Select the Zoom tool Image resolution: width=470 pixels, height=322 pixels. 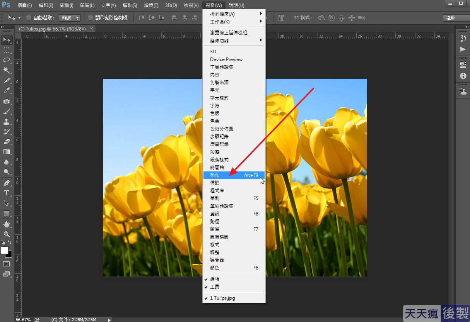pyautogui.click(x=7, y=234)
